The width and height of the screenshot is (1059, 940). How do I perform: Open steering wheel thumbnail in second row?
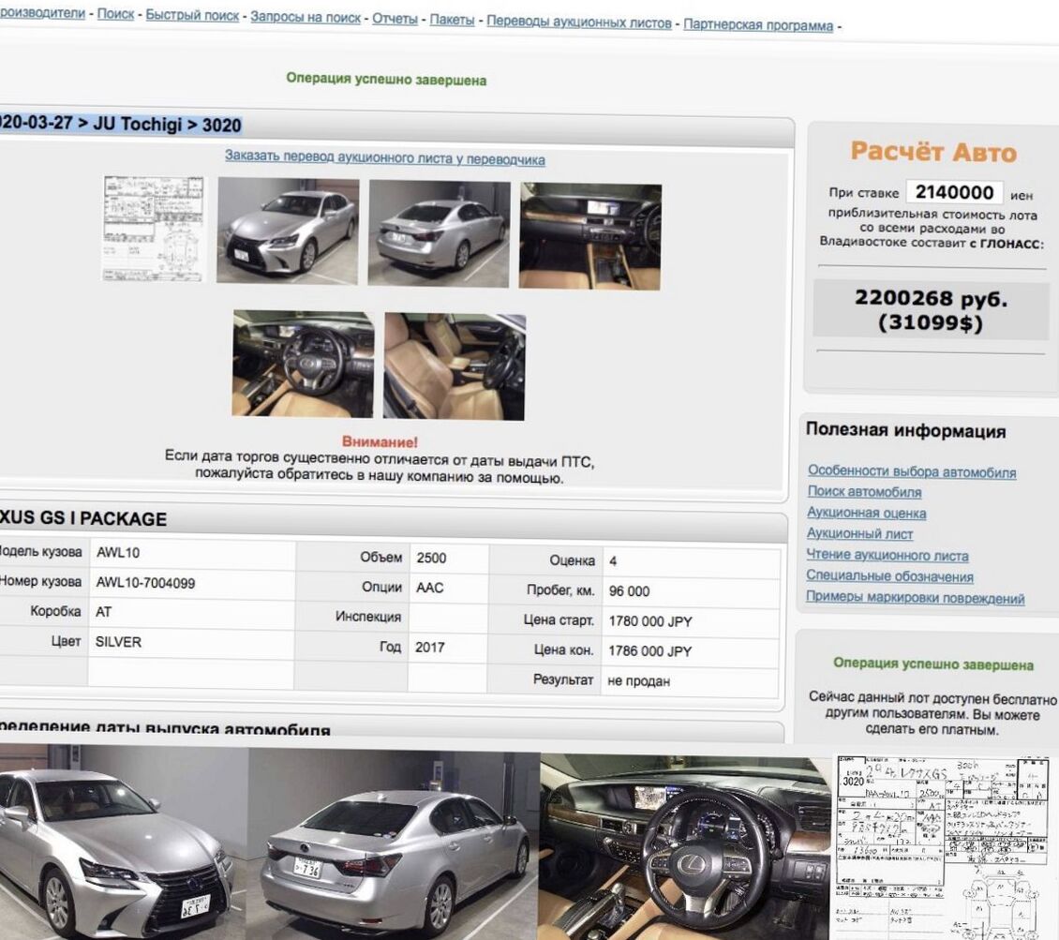pos(303,364)
